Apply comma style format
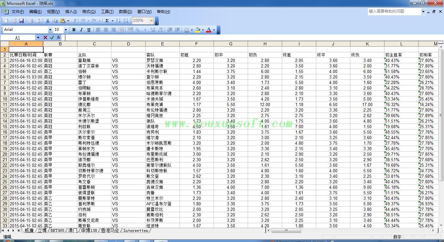Image resolution: width=444 pixels, height=242 pixels. click(x=145, y=30)
